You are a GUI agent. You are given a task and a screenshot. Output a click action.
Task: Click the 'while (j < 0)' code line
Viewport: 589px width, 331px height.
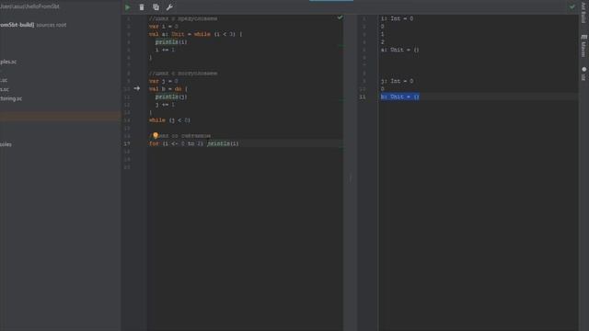coord(169,120)
